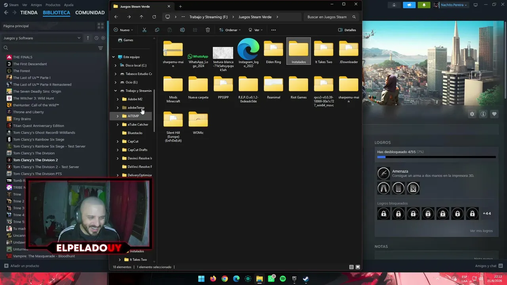Viewport: 507px width, 285px height.
Task: Open Firefox from the taskbar
Action: tap(213, 279)
